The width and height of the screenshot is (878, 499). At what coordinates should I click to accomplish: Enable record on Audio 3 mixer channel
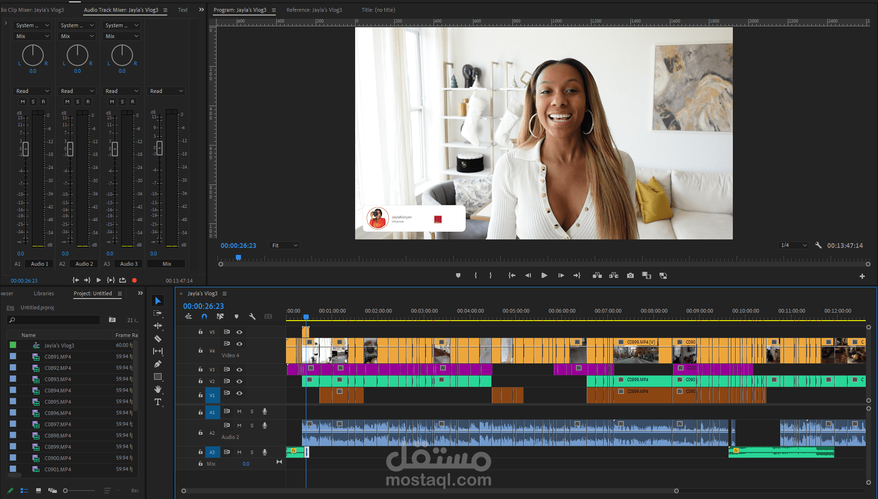click(x=132, y=101)
